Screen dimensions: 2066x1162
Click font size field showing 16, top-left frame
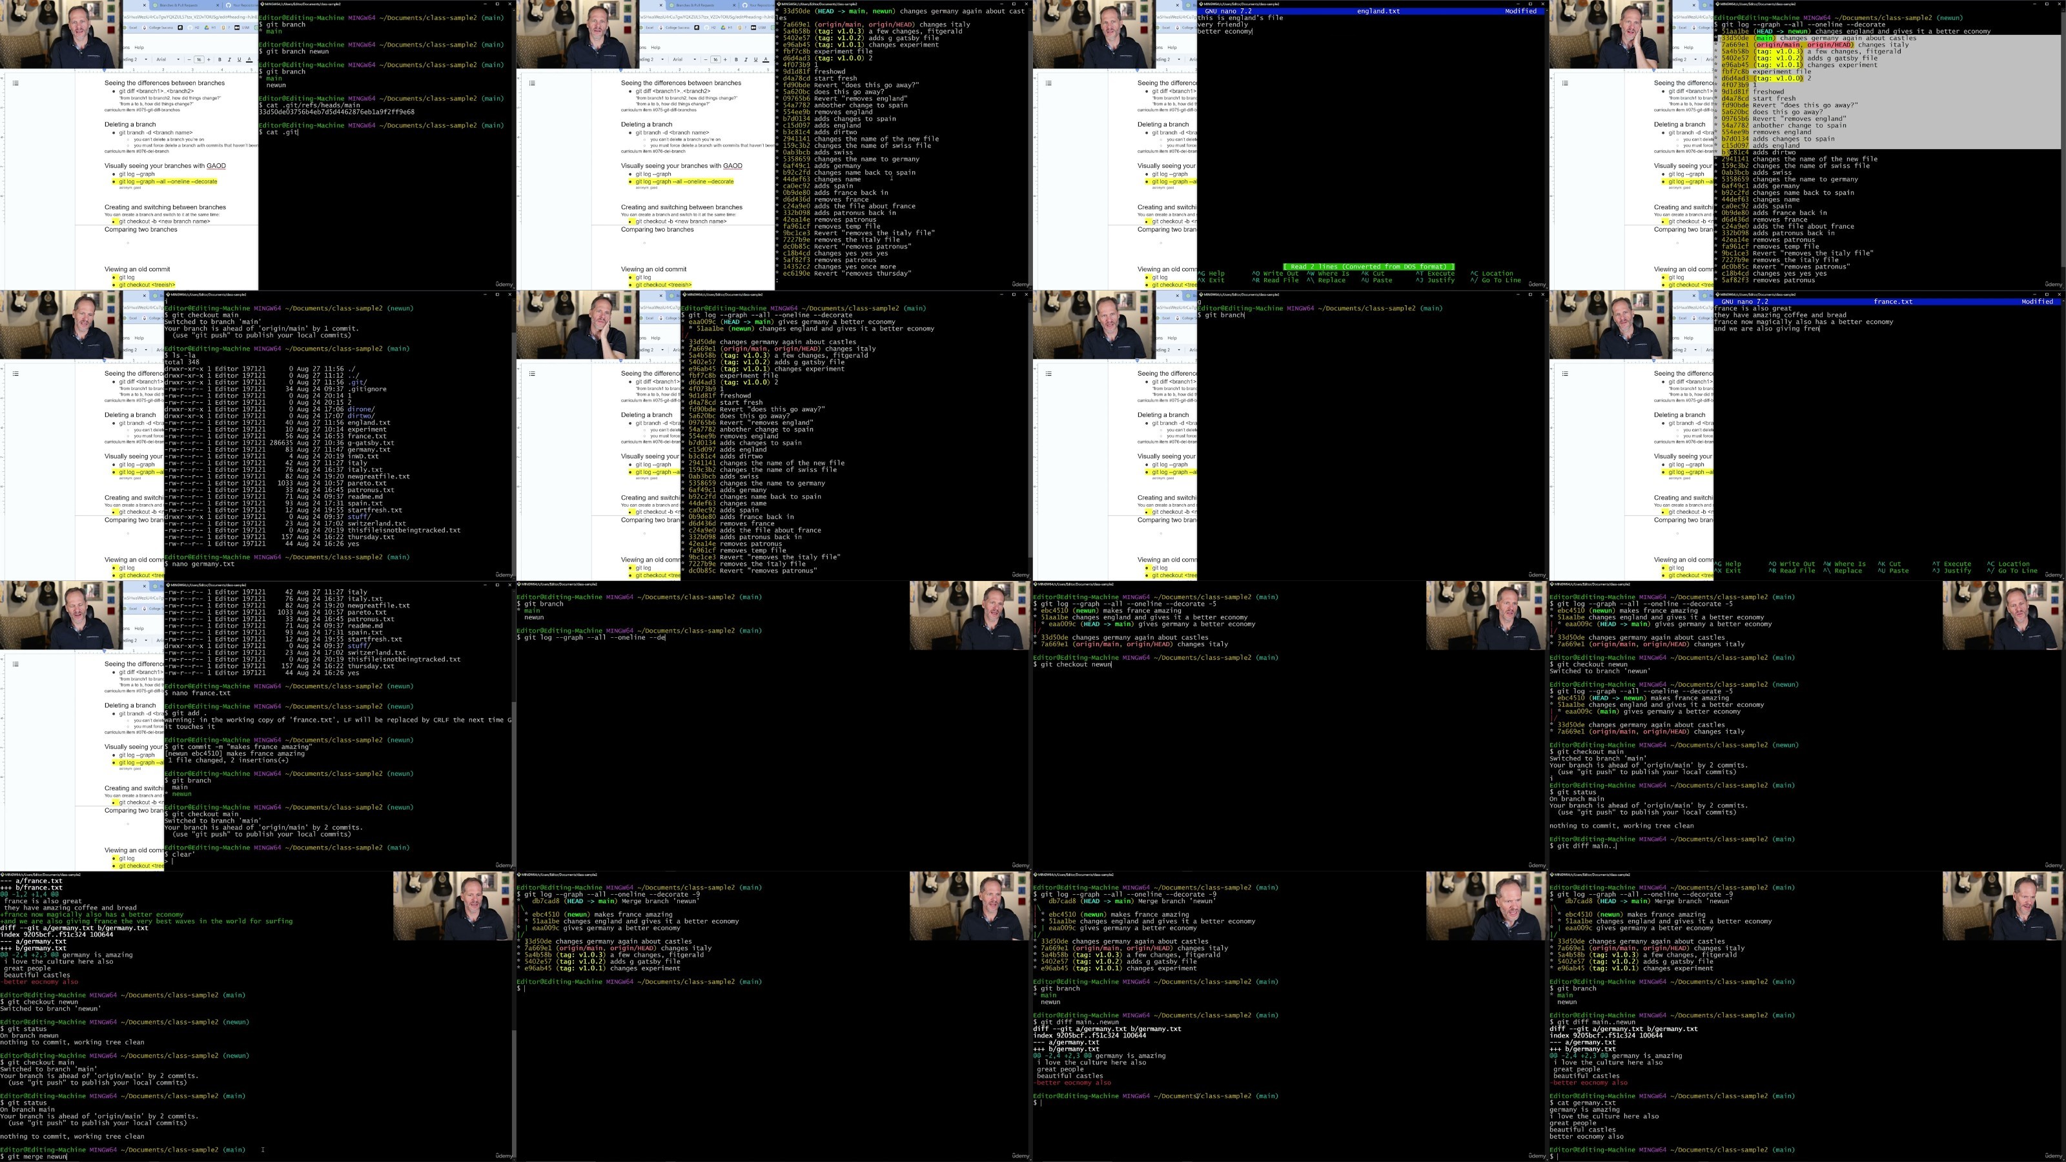[x=199, y=59]
